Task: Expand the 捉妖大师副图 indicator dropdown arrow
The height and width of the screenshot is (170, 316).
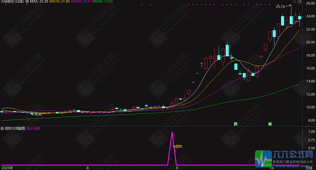Action: pyautogui.click(x=2, y=129)
